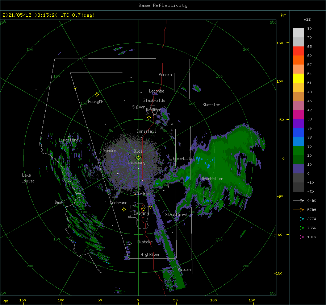Click the Sundre label
Viewport: 326px width, 305px height.
110,150
